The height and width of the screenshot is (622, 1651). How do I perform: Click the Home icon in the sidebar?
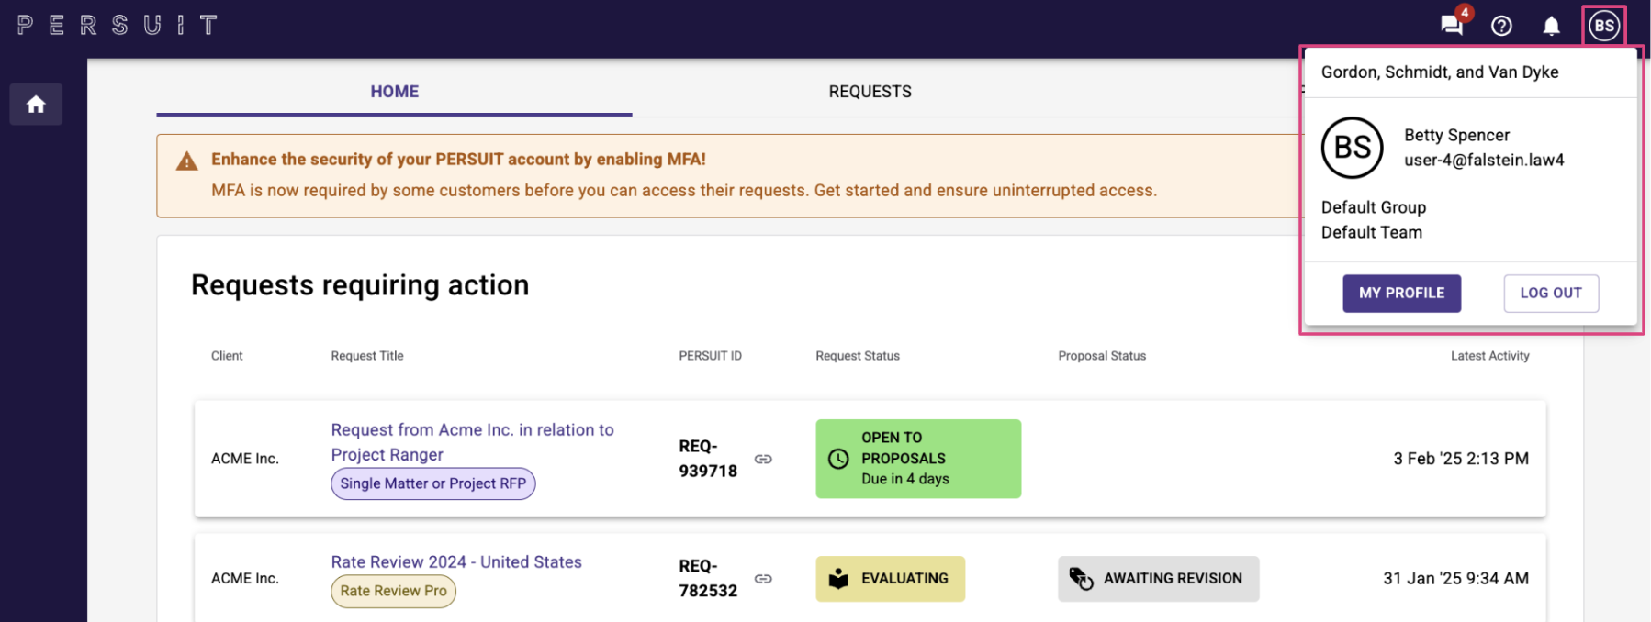pyautogui.click(x=36, y=105)
